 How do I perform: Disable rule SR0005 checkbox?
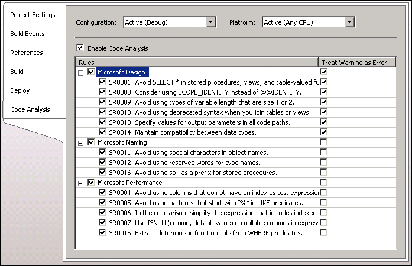point(102,202)
